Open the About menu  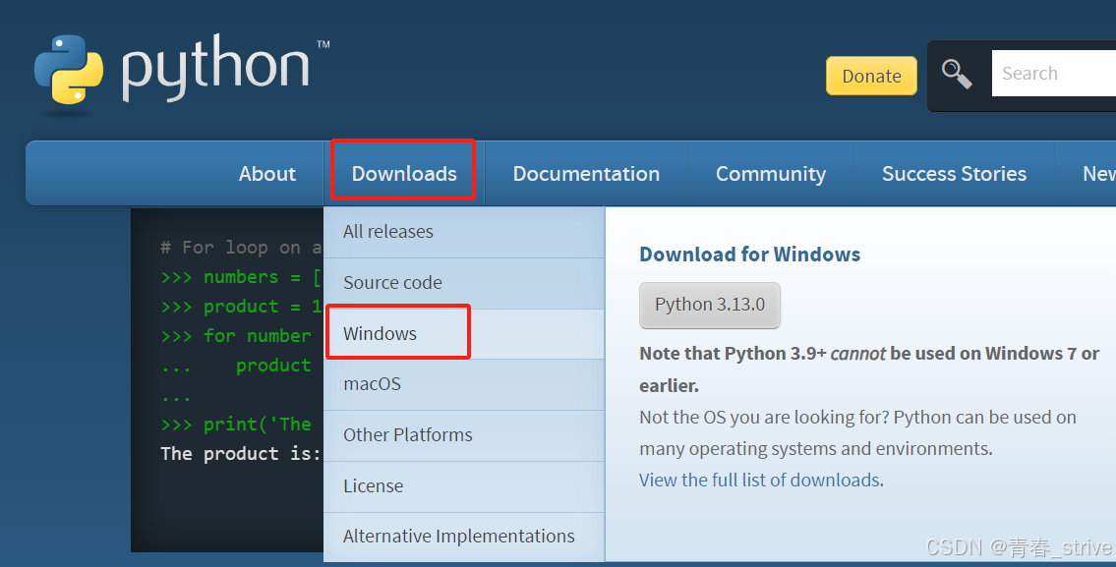pos(266,174)
